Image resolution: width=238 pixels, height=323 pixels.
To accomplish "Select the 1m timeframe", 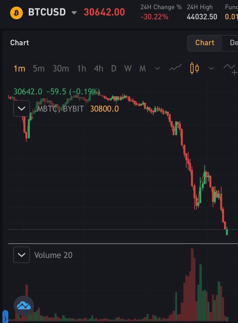I will [19, 69].
